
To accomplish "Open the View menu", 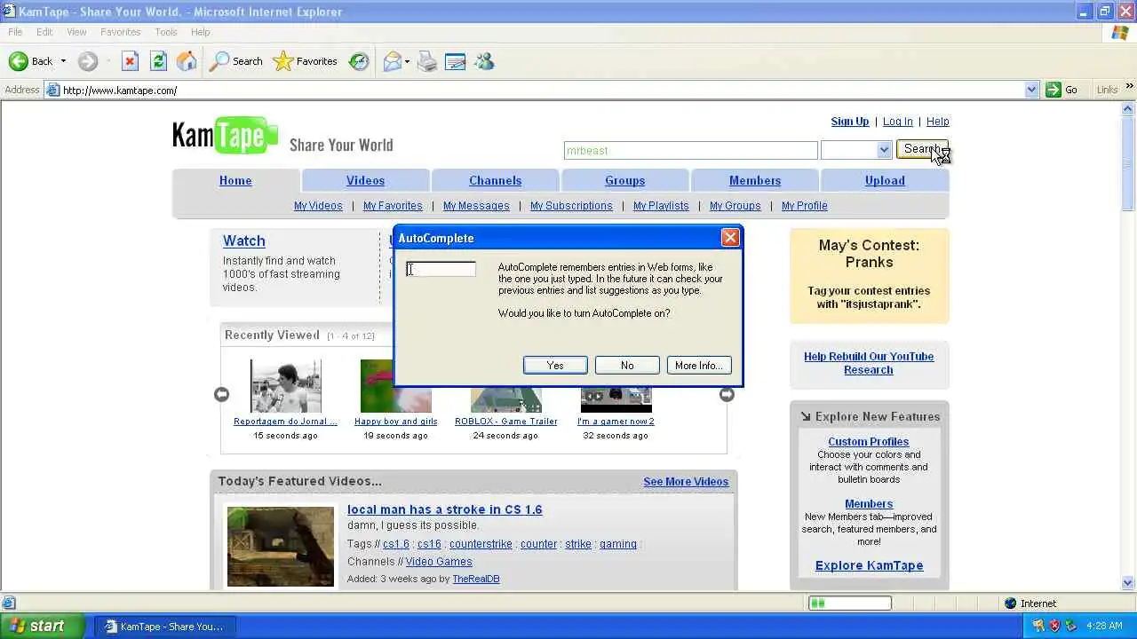I will tap(76, 32).
